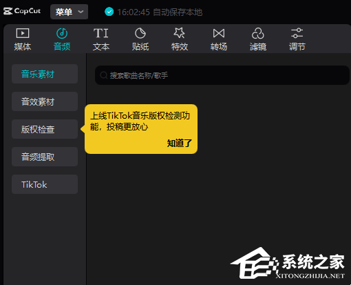Open the 转场 transitions tab
The width and height of the screenshot is (351, 285).
tap(219, 39)
